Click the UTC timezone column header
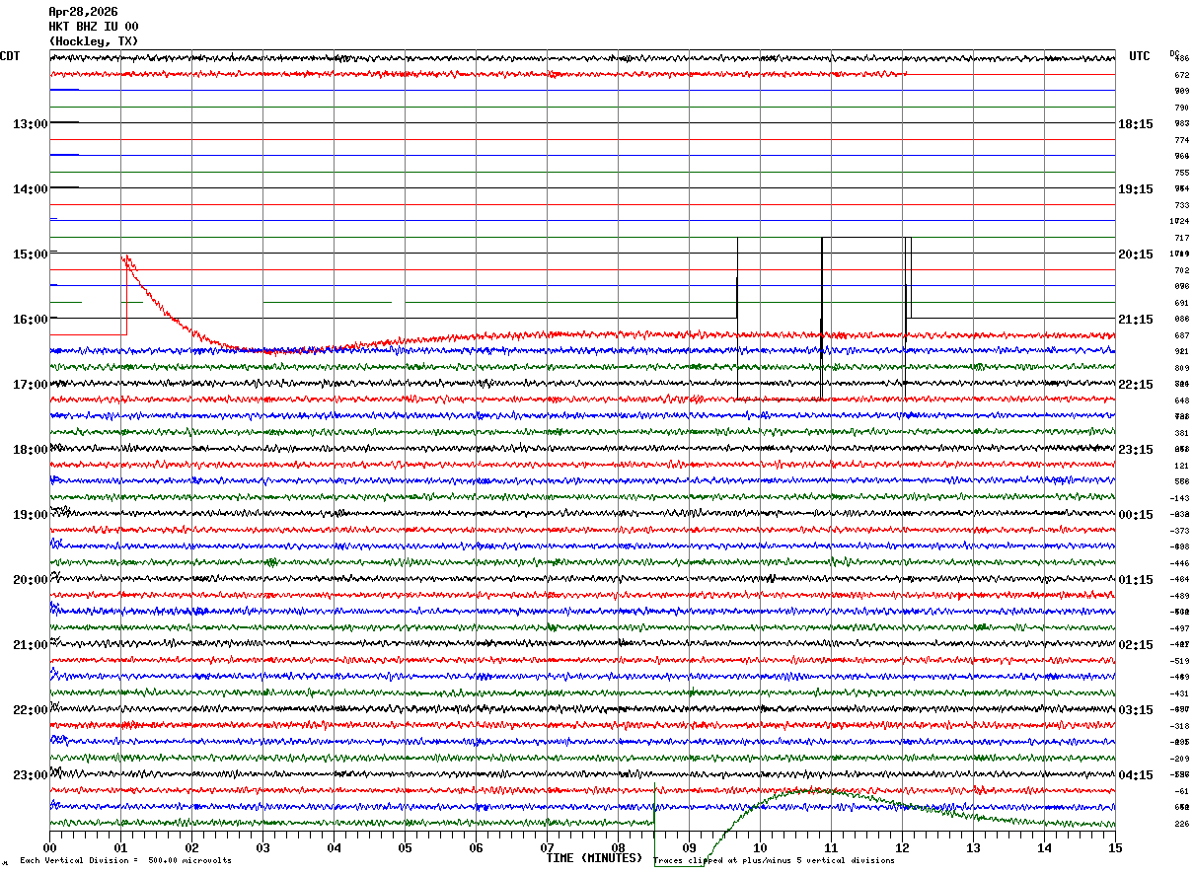Screen dimensions: 1194x874 point(1140,56)
